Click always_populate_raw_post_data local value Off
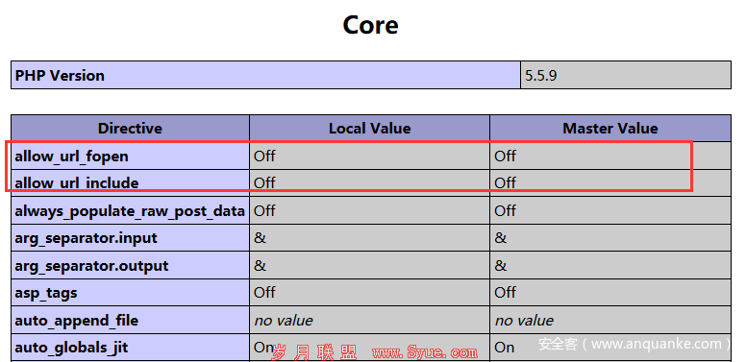The height and width of the screenshot is (362, 746). [264, 210]
